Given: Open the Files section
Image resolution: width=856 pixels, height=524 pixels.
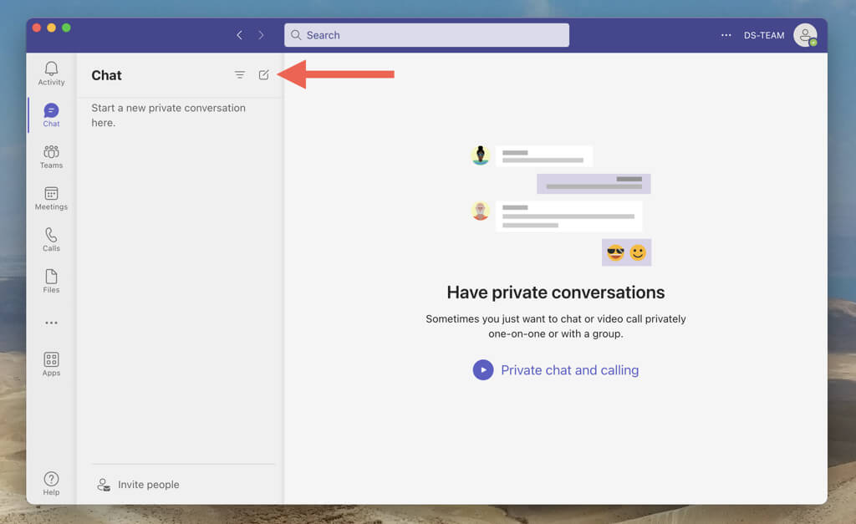Looking at the screenshot, I should tap(51, 281).
